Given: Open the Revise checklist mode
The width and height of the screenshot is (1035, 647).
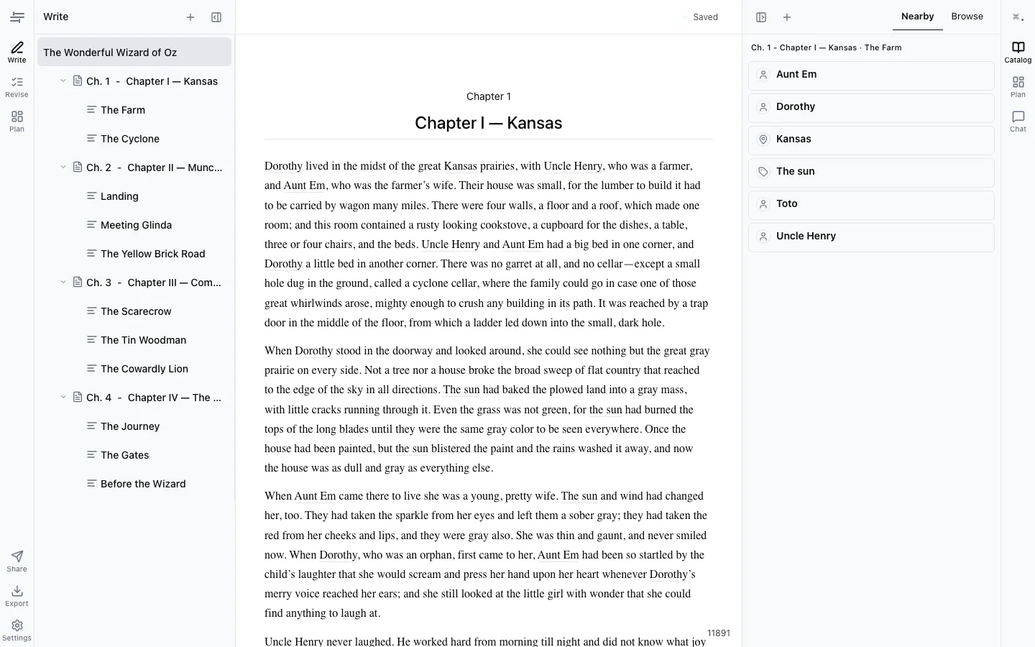Looking at the screenshot, I should tap(17, 86).
